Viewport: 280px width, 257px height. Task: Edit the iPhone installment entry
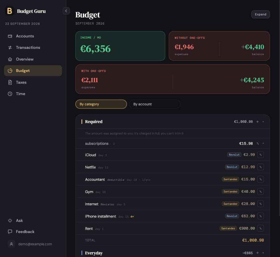click(261, 216)
